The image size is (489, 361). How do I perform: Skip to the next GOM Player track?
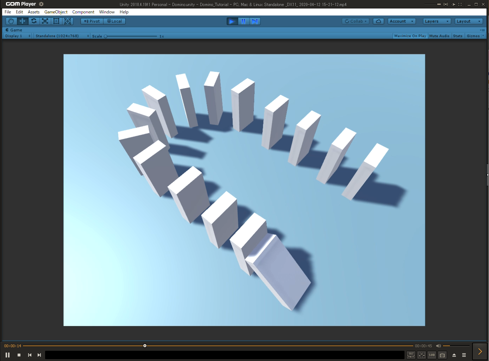[x=39, y=355]
